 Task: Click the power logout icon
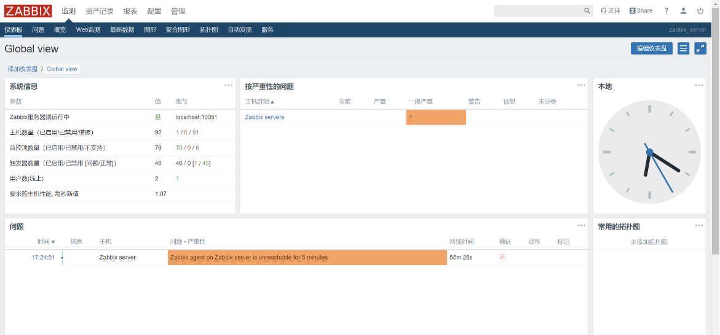700,11
